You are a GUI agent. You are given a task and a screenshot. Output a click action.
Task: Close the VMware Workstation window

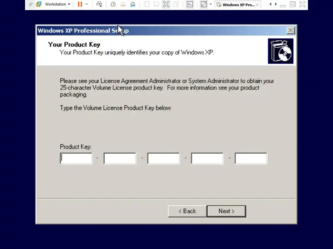point(302,4)
